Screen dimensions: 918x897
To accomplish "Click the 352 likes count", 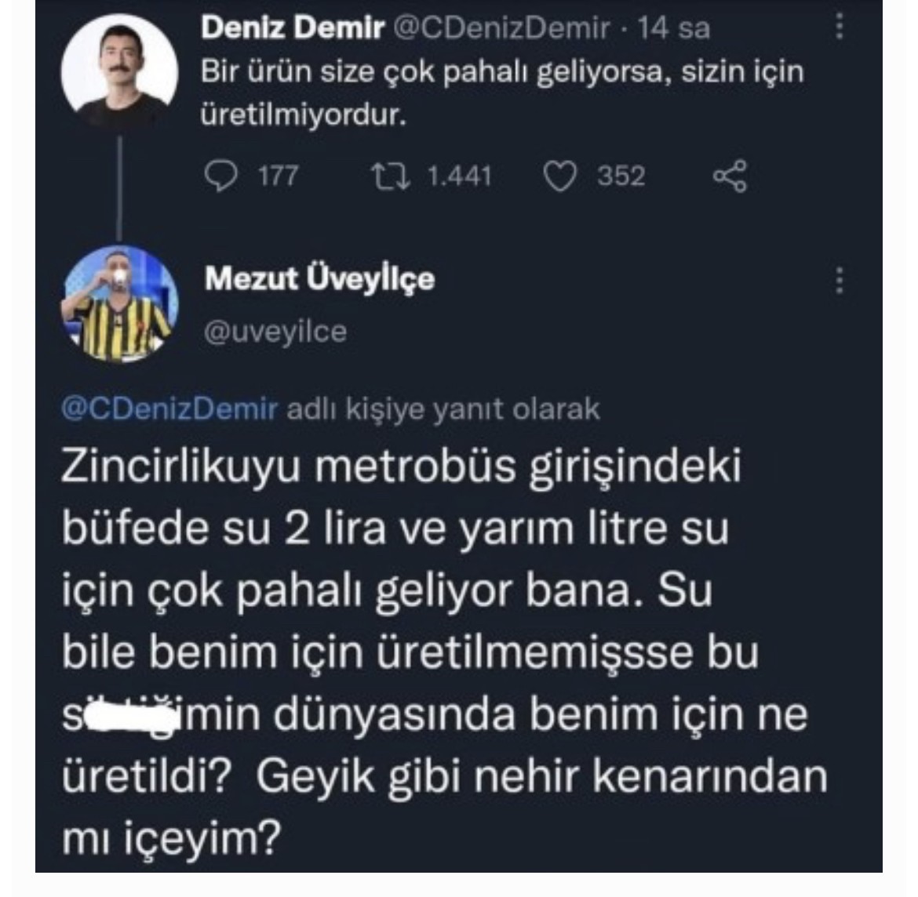I will pos(621,176).
